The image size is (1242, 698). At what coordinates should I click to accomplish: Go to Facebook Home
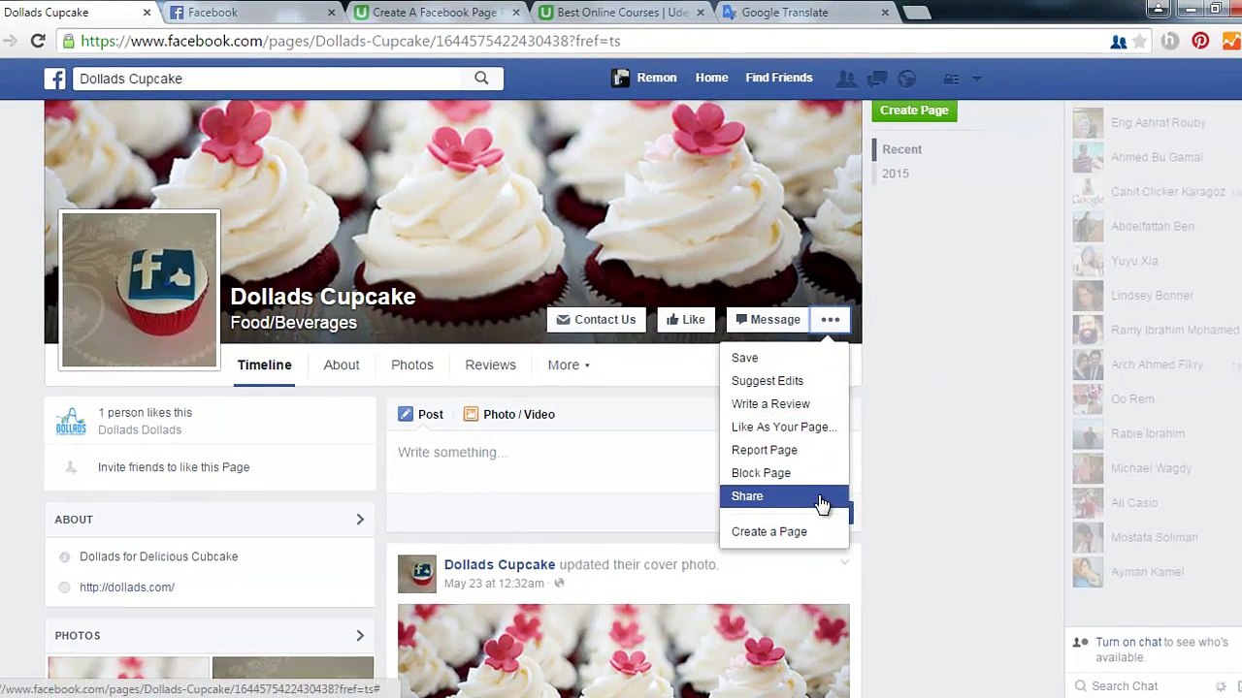click(x=711, y=79)
